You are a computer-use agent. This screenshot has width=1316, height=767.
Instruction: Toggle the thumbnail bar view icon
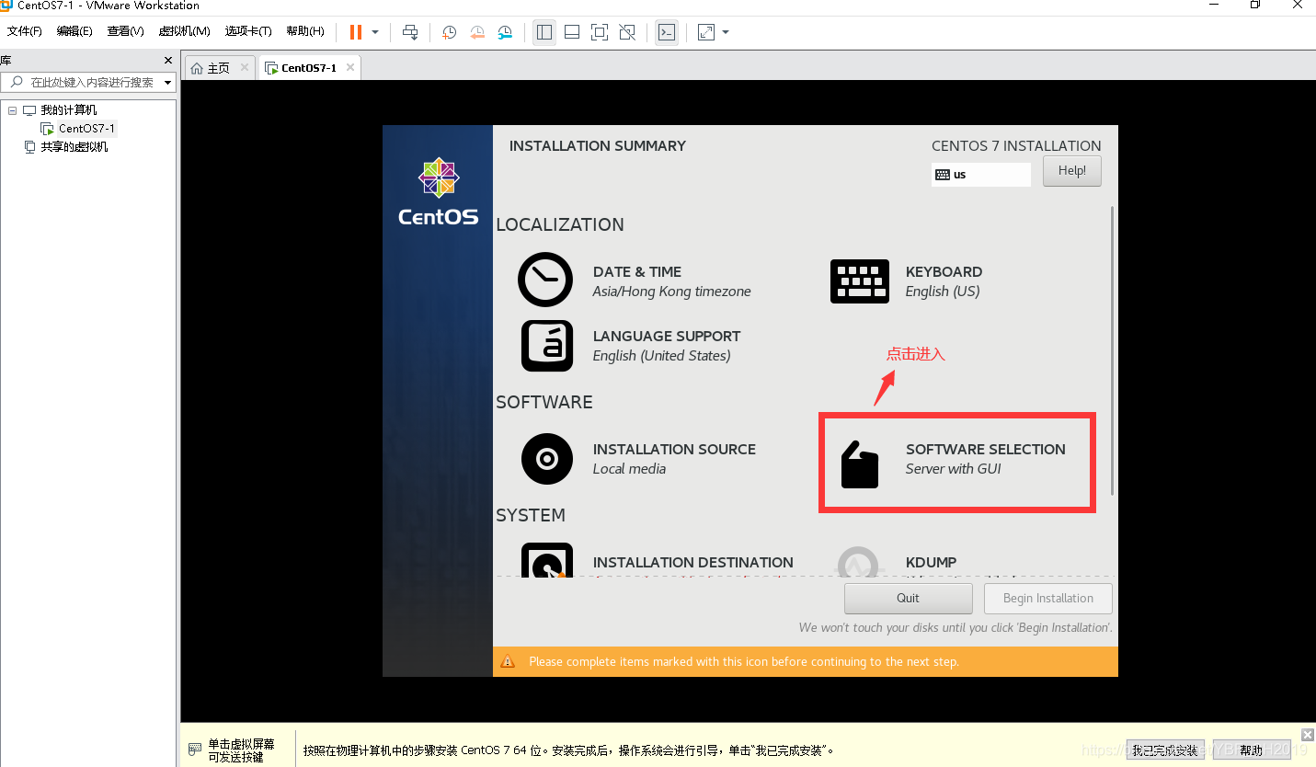click(572, 32)
